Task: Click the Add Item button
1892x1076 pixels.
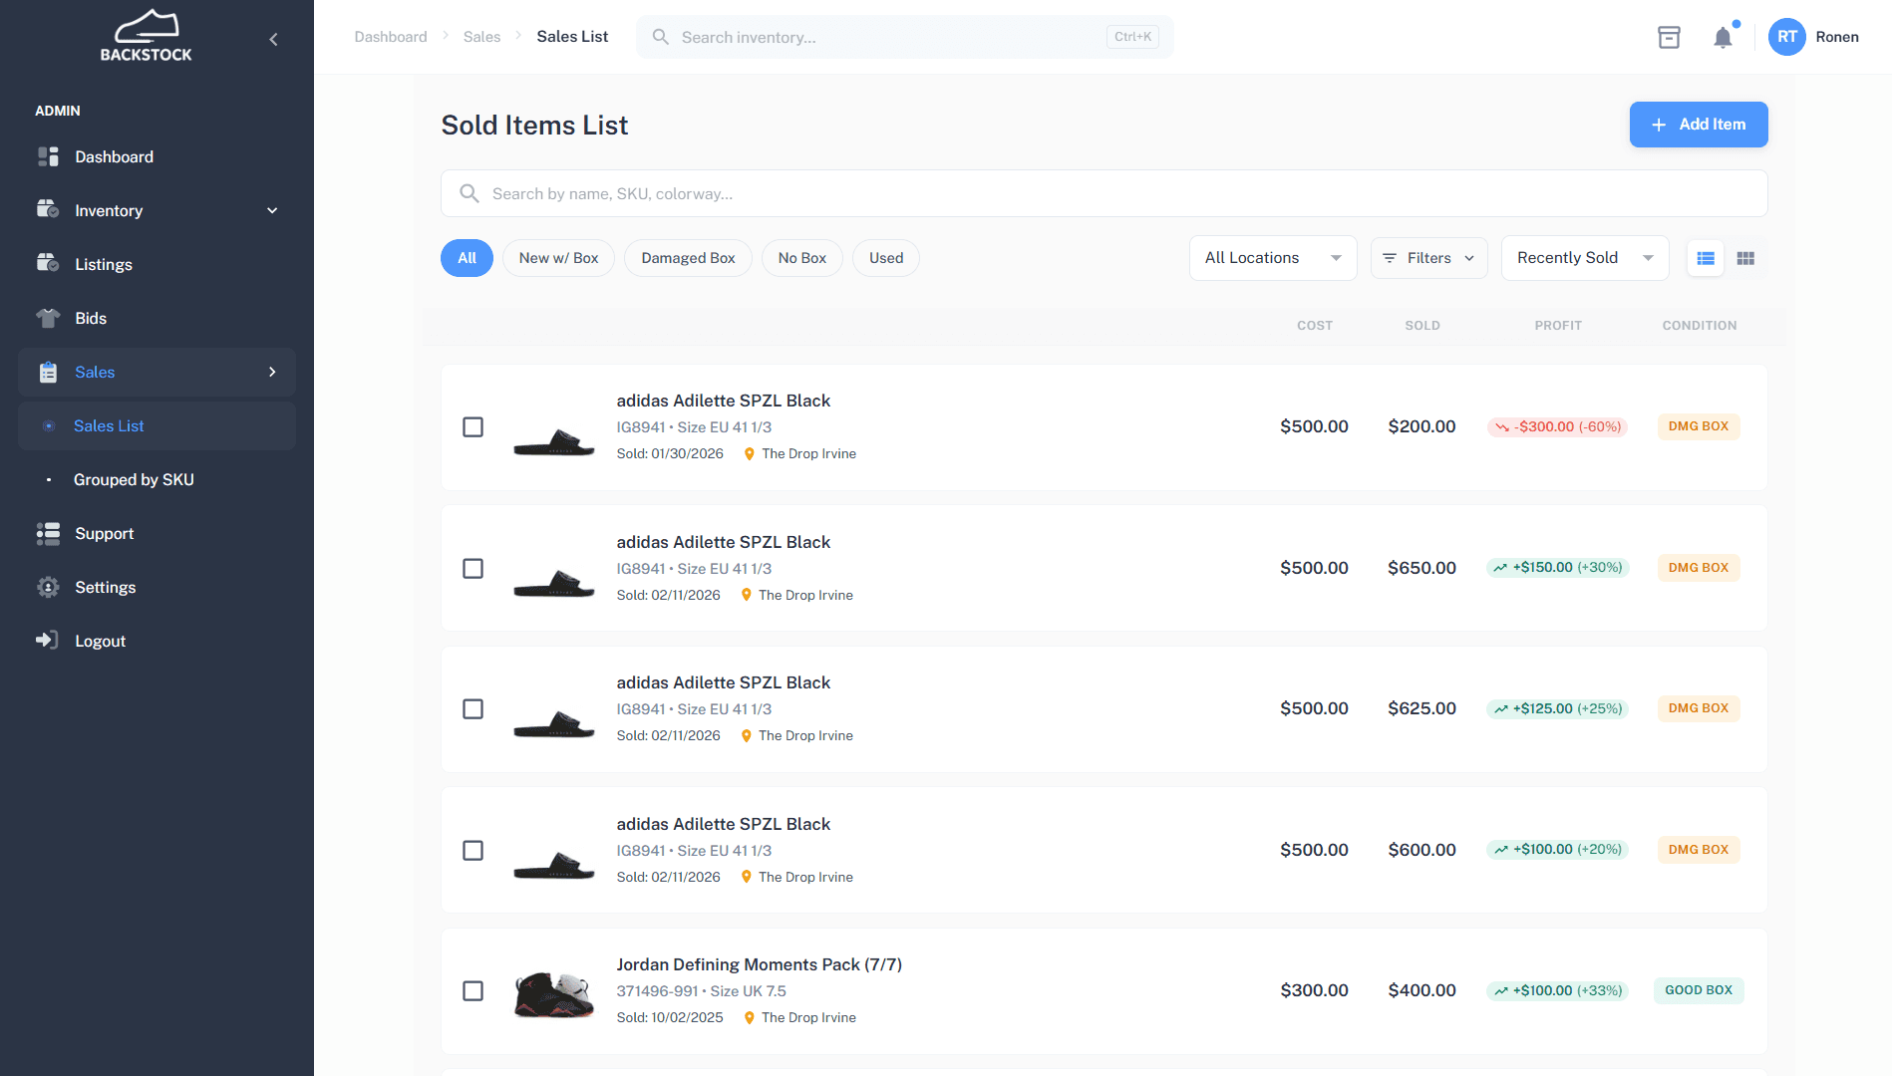Action: pos(1698,125)
